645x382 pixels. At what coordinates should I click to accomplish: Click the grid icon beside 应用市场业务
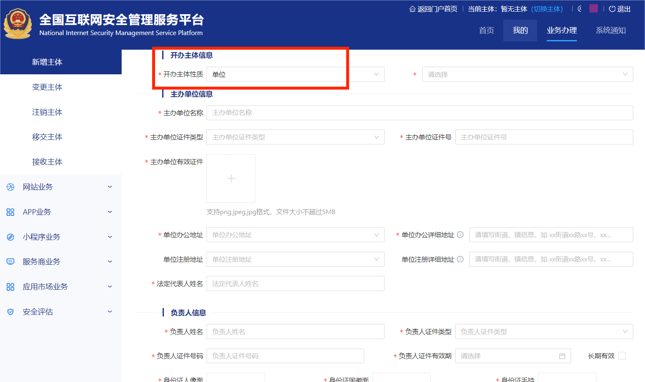10,286
